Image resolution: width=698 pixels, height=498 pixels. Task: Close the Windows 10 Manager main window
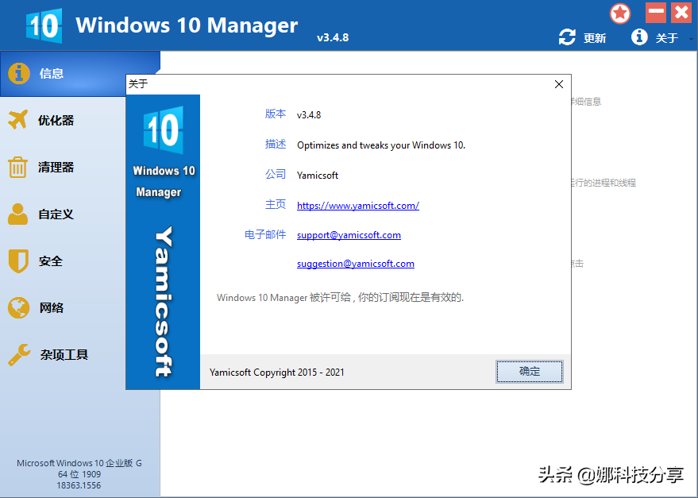[681, 13]
